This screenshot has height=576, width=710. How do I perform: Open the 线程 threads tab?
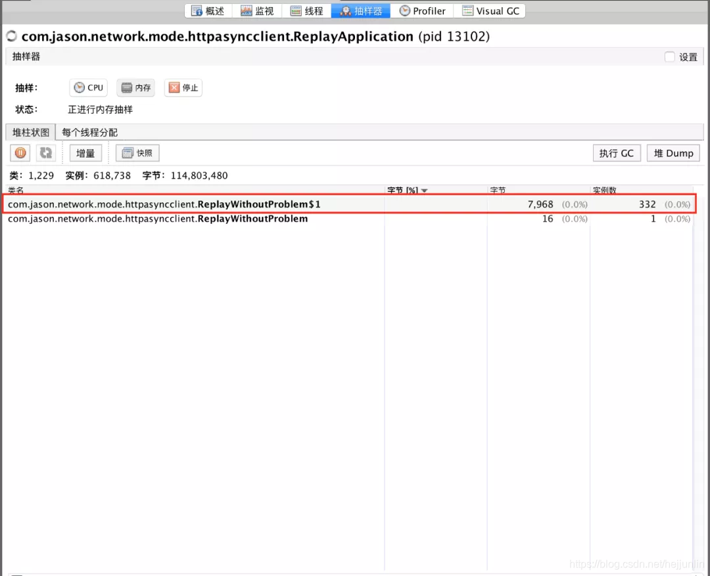(306, 11)
